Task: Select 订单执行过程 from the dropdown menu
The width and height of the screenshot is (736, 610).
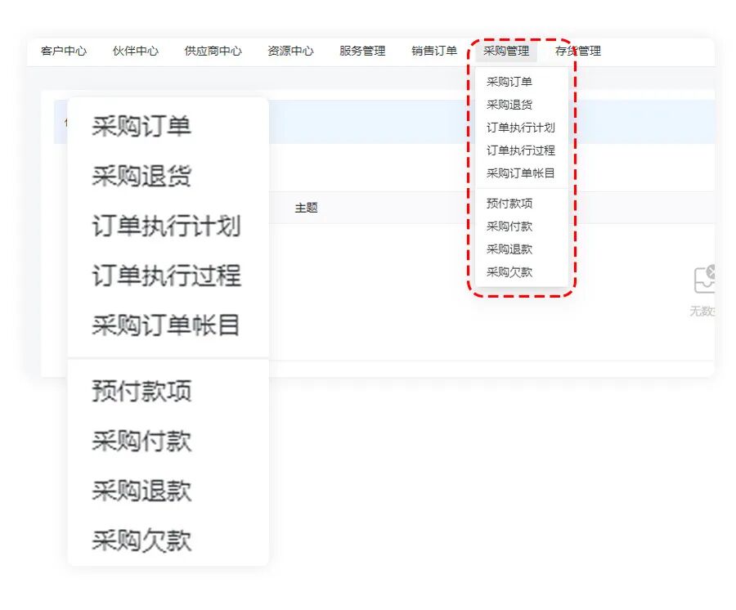Action: [515, 150]
